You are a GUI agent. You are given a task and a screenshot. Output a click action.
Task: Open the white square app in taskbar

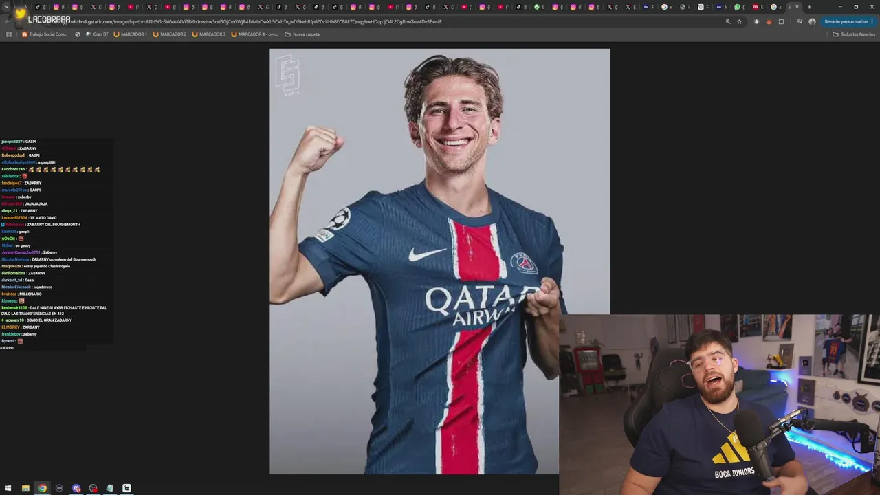(x=126, y=488)
